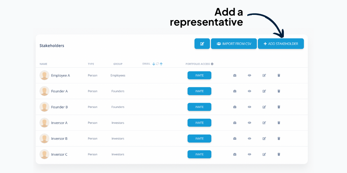The image size is (347, 173).
Task: View Employee A with the eye icon
Action: point(249,75)
